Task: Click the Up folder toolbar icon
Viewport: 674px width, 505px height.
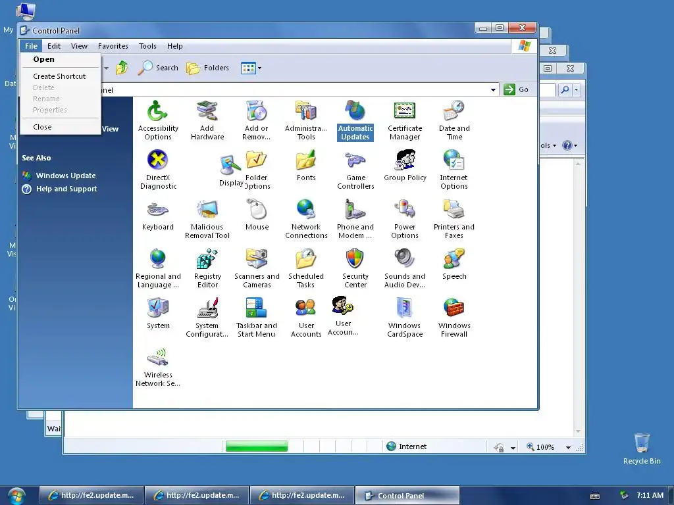Action: [x=122, y=68]
